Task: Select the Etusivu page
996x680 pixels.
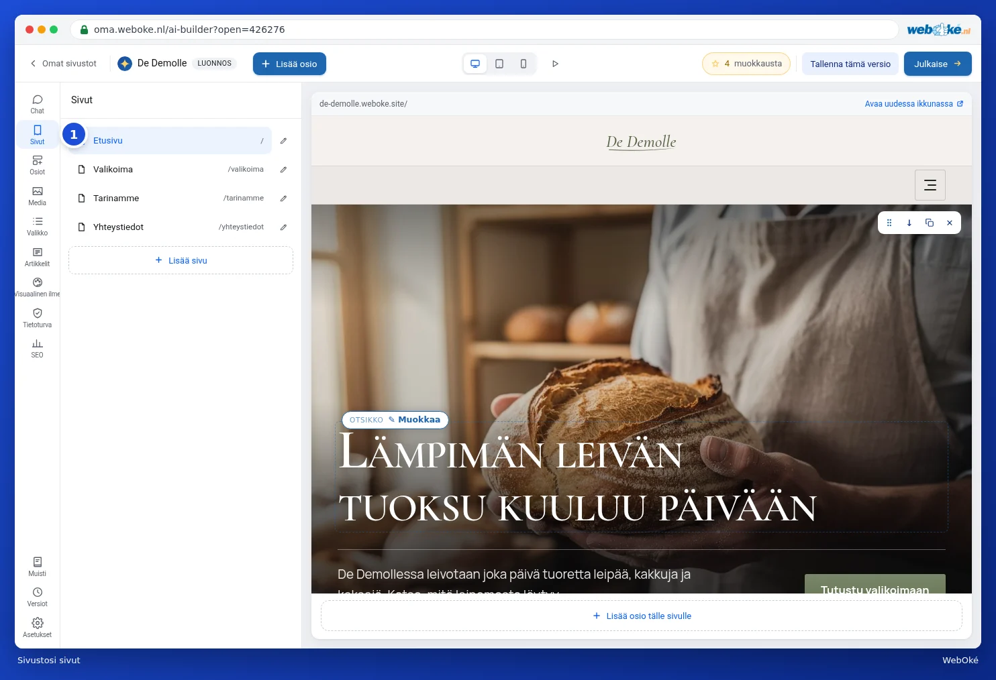Action: pyautogui.click(x=170, y=141)
